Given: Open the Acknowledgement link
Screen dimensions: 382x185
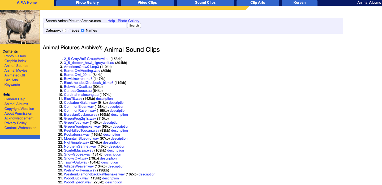Looking at the screenshot, I should click(x=19, y=118).
